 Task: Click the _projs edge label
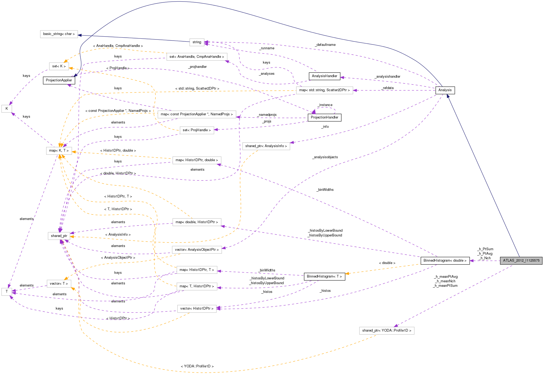267,121
